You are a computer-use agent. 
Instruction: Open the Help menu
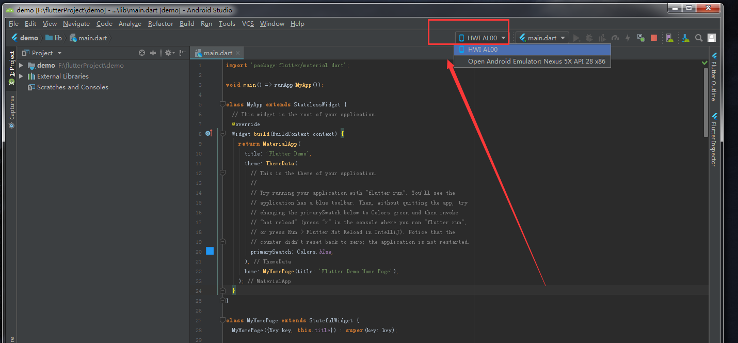297,23
